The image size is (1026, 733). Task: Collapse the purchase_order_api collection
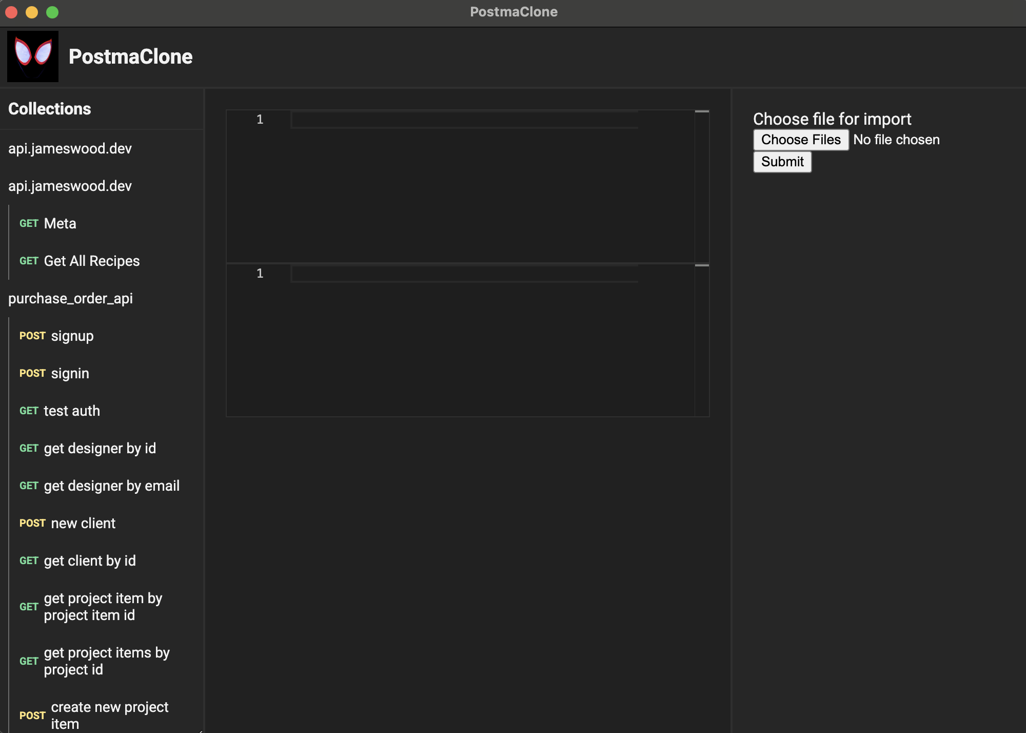point(71,298)
